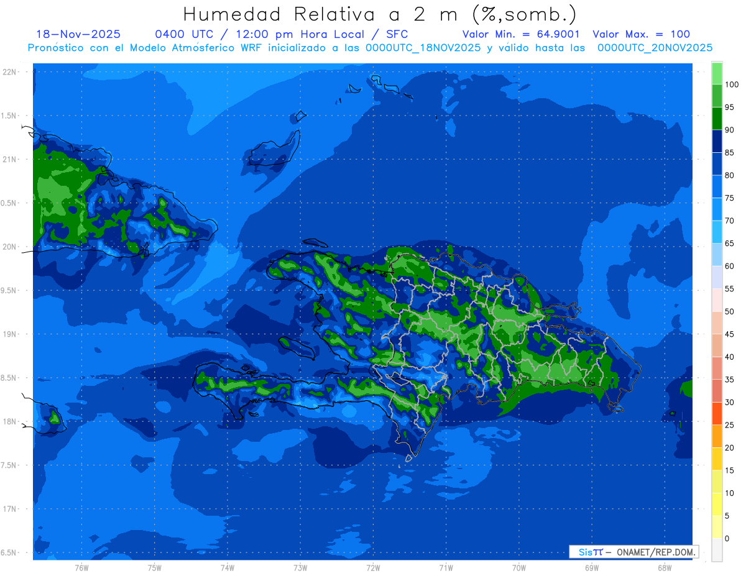This screenshot has height=576, width=746.
Task: Pick the orange swatch between 20 and 25
Action: [717, 436]
